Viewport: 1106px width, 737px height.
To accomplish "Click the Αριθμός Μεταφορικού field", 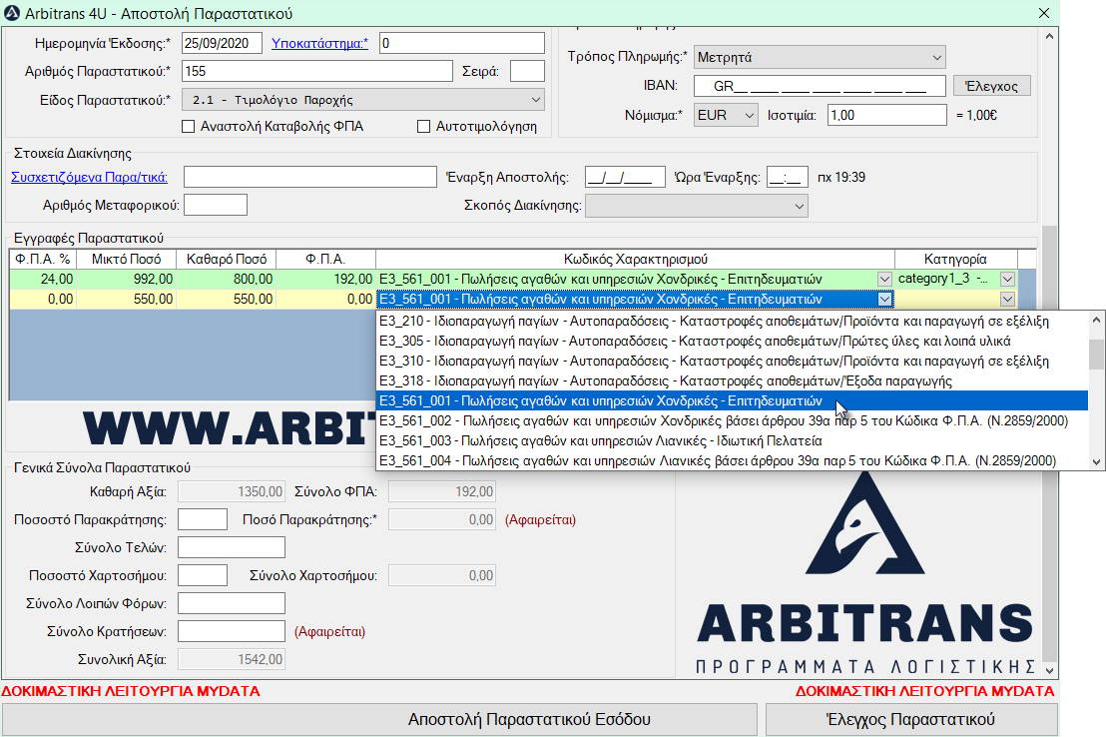I will (216, 206).
